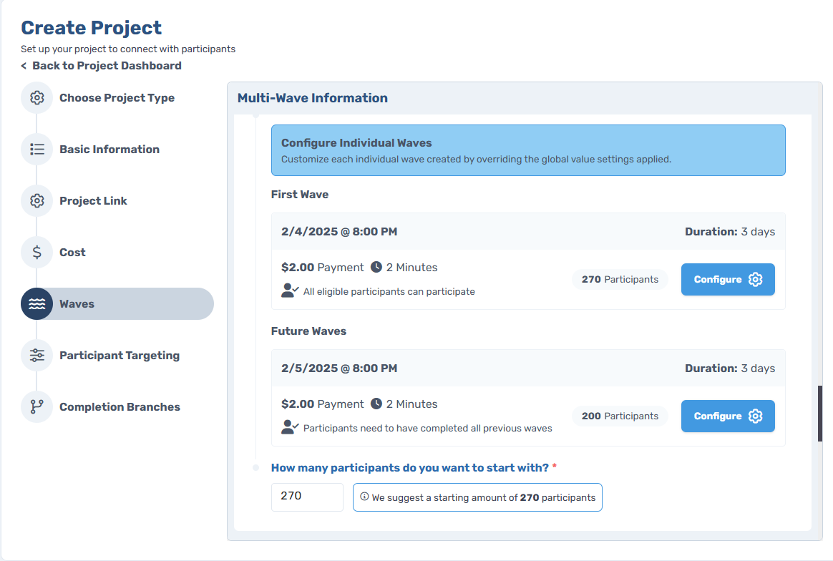Open the Completion Branches step
The image size is (833, 561).
point(120,407)
